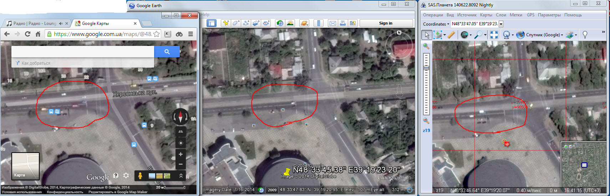The width and height of the screenshot is (610, 196).
Task: Toggle sunlight display in Google Earth
Action: pyautogui.click(x=290, y=23)
